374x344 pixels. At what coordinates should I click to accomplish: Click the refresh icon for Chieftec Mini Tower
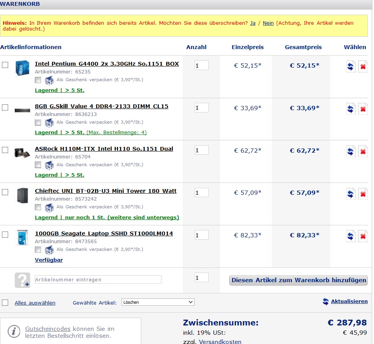351,194
